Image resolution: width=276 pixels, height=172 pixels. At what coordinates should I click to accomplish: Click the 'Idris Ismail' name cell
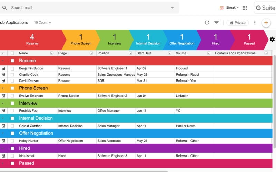point(37,156)
